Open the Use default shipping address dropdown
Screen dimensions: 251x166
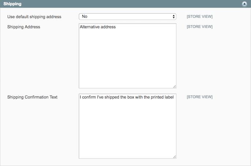point(128,17)
